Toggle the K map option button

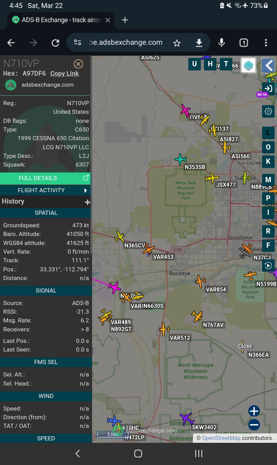click(x=268, y=162)
